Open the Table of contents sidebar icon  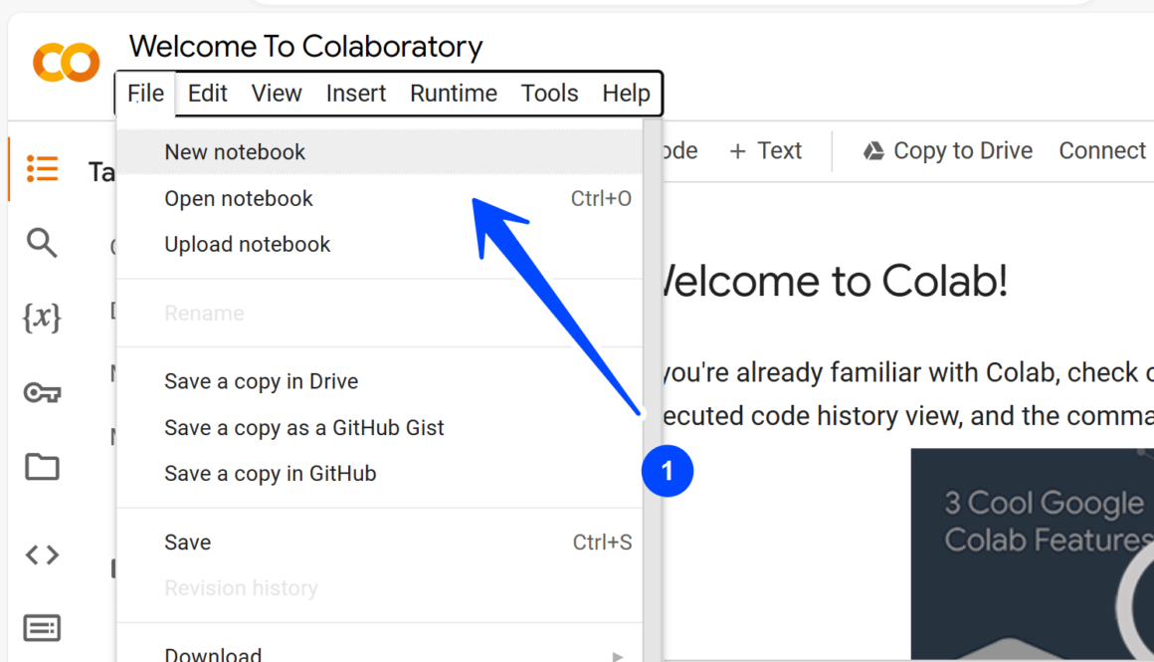[42, 168]
